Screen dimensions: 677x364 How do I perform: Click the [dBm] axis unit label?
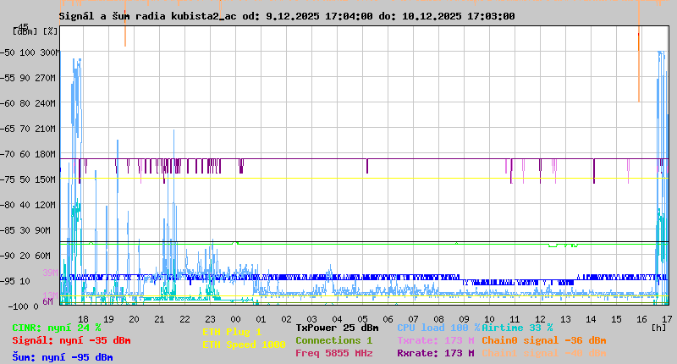pyautogui.click(x=25, y=30)
